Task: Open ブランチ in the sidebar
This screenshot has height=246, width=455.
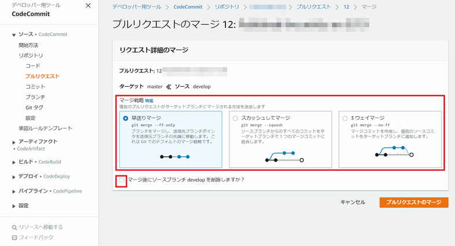Action: pyautogui.click(x=35, y=97)
